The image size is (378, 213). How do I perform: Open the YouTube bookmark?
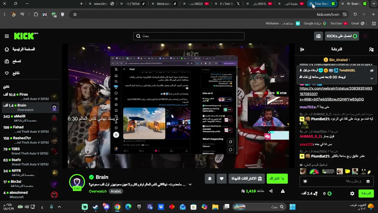(x=339, y=23)
